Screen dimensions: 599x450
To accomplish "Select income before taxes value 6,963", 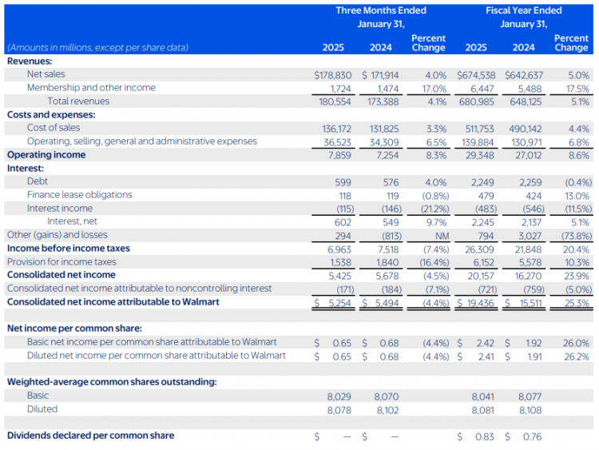I will pyautogui.click(x=339, y=249).
